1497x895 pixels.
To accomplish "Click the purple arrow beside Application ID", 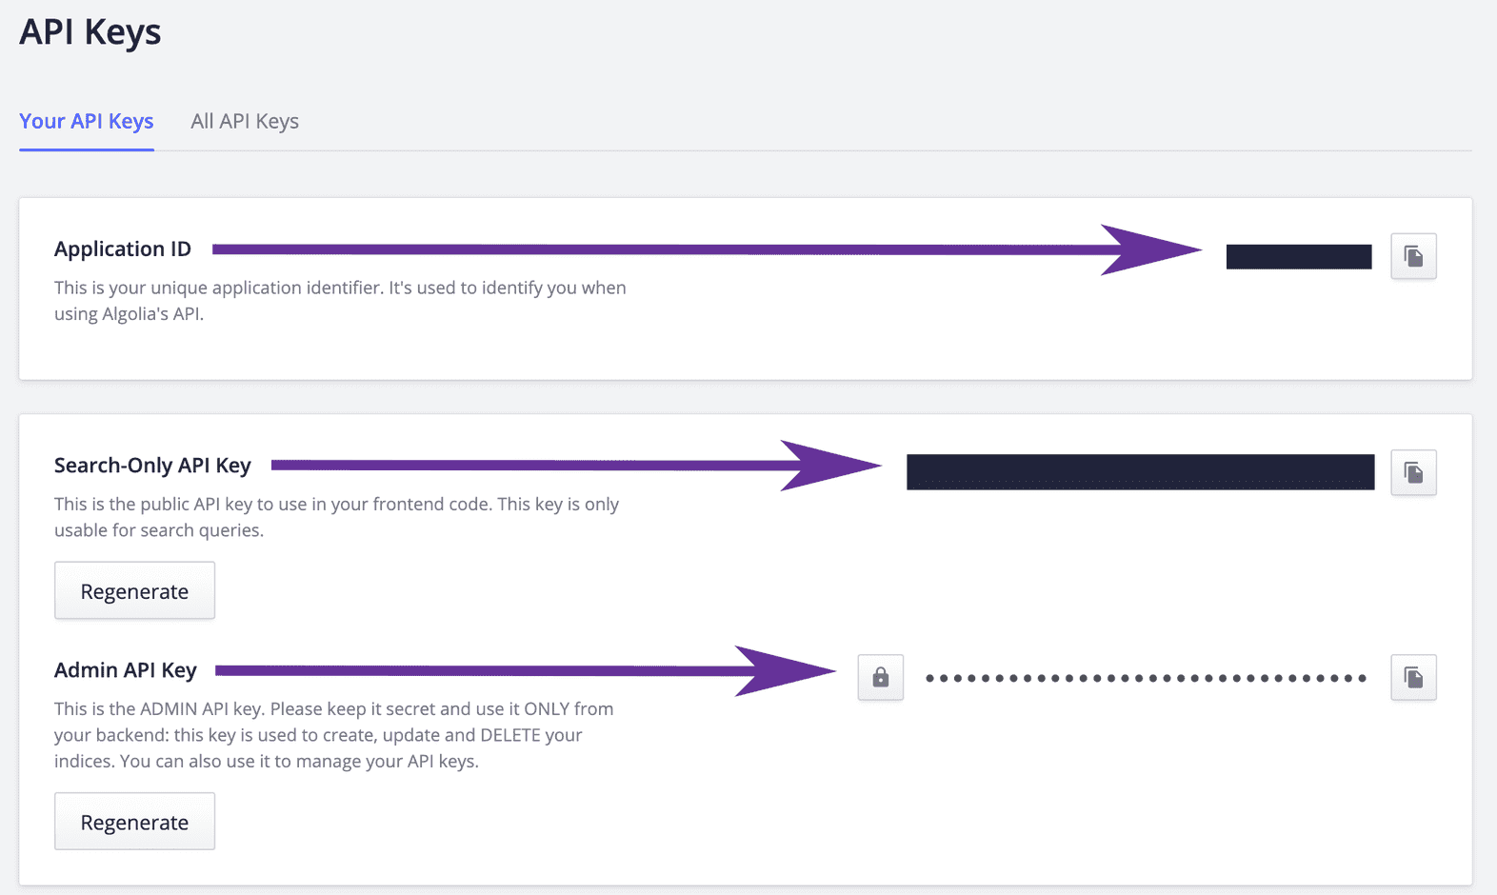I will [x=705, y=249].
